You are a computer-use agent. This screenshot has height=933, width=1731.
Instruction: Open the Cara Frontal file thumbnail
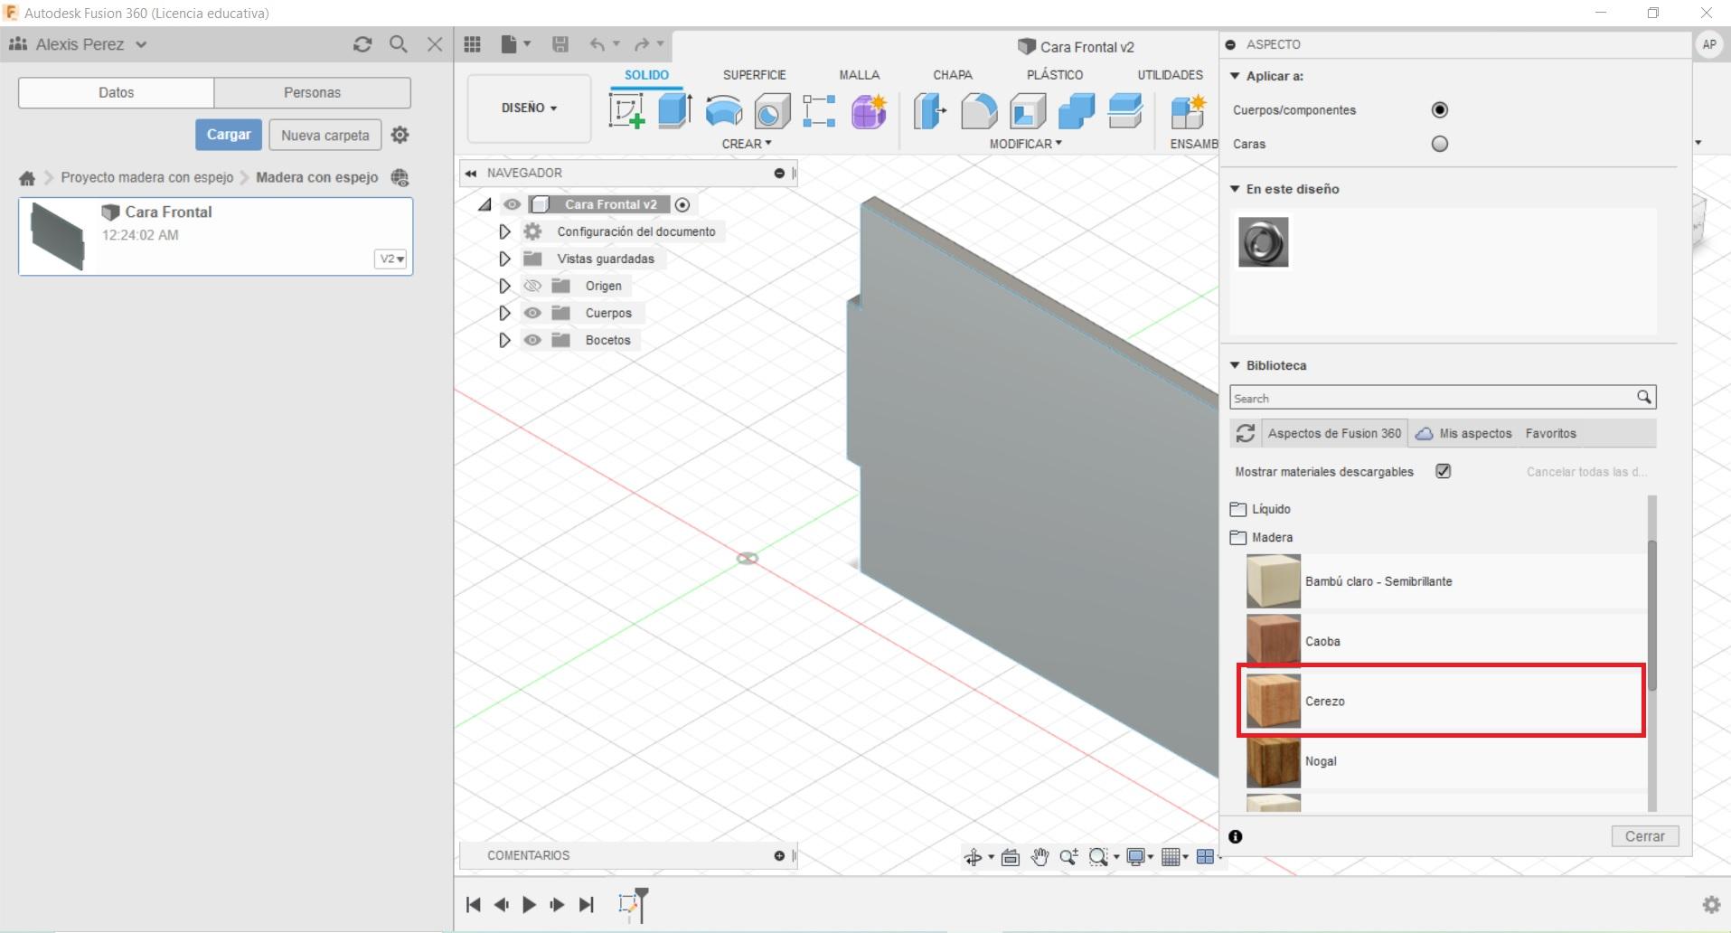click(x=58, y=236)
